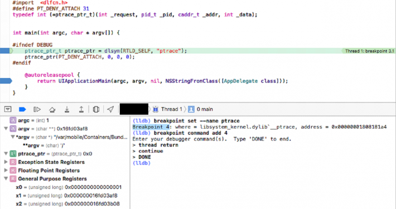Hide the debug area toggle icon
This screenshot has height=209, width=396.
[x=8, y=109]
